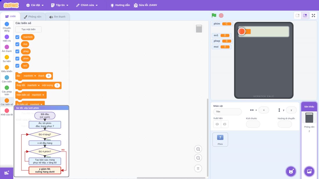319x179 pixels.
Task: Switch to the Âm thanh tab
Action: 57,17
